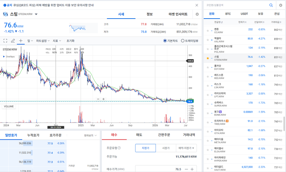Open the 마켓 인사이트 tab
The width and height of the screenshot is (286, 172).
pyautogui.click(x=178, y=14)
